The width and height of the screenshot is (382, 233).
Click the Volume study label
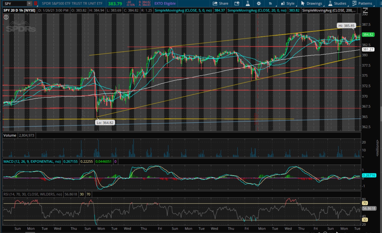pos(10,135)
